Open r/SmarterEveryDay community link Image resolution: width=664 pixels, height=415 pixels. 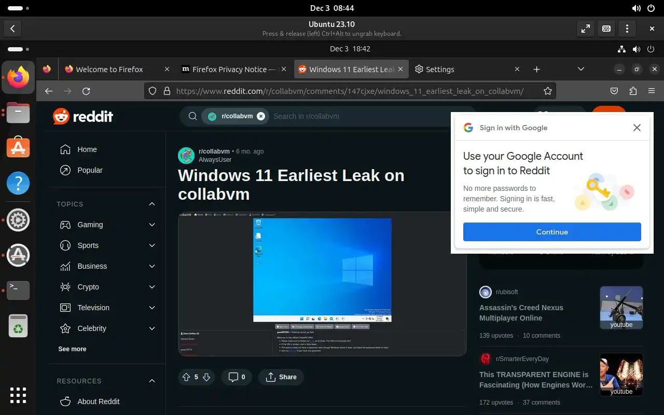522,358
